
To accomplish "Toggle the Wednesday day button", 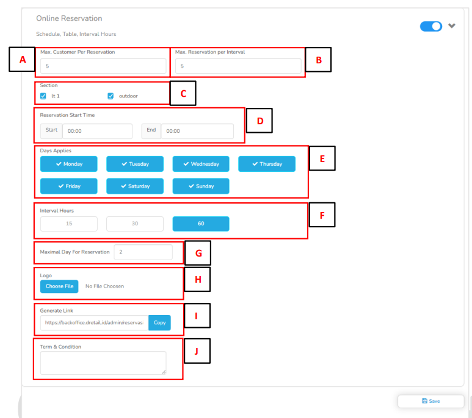I will (201, 164).
